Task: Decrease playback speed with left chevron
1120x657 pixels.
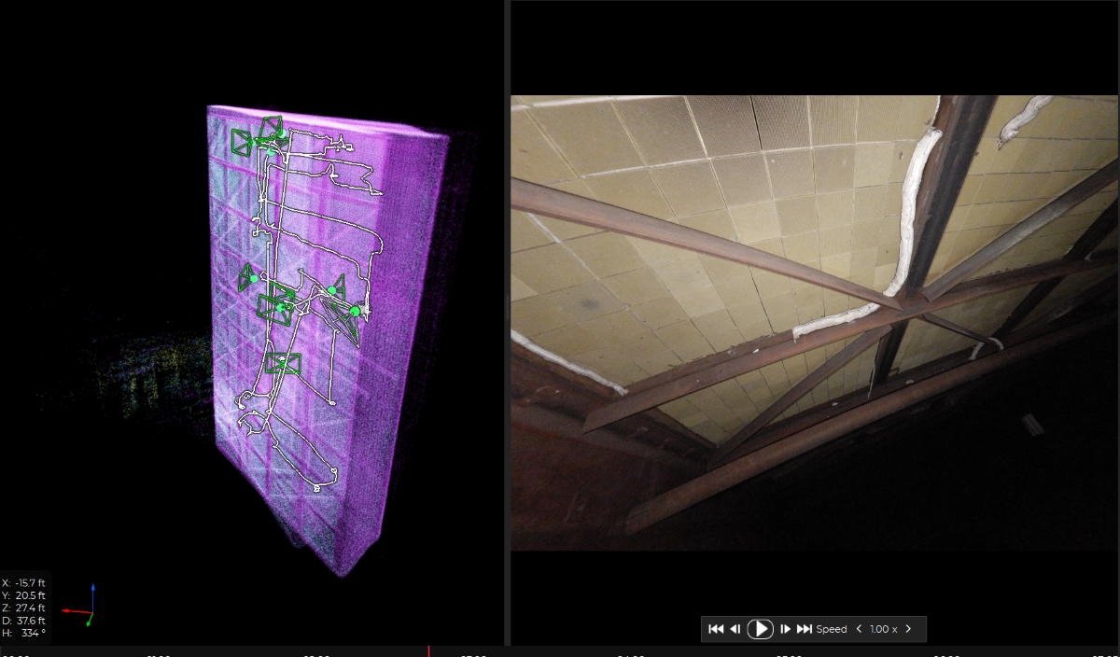Action: click(859, 629)
